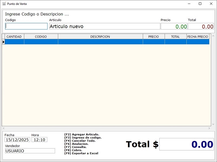
Task: Click the green Precio value field
Action: pyautogui.click(x=174, y=26)
